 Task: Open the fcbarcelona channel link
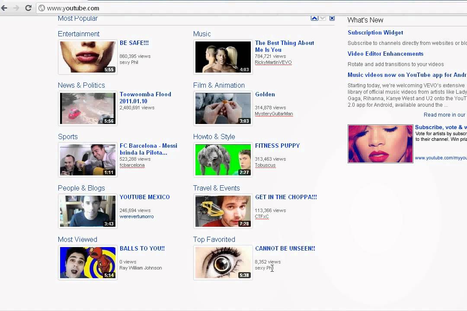(132, 165)
